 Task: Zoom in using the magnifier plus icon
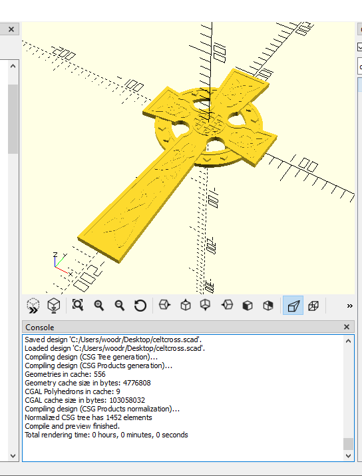coord(99,306)
